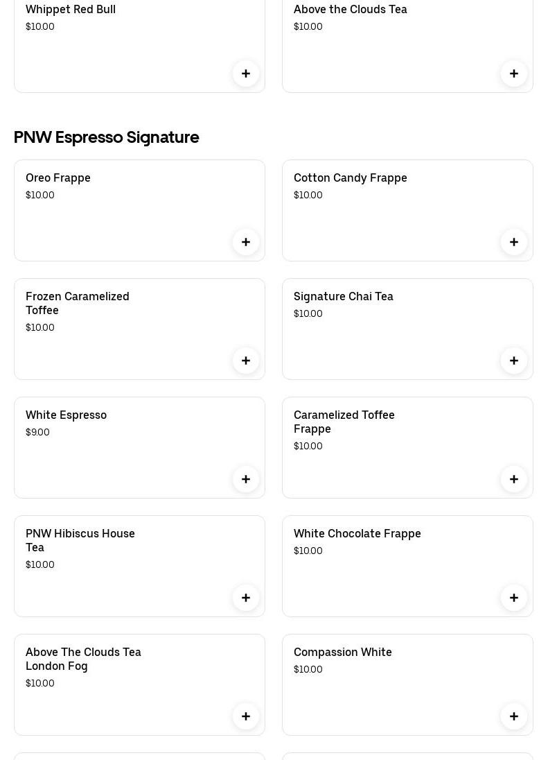This screenshot has height=760, width=557.
Task: Open Signature Chai Tea item title
Action: (343, 297)
